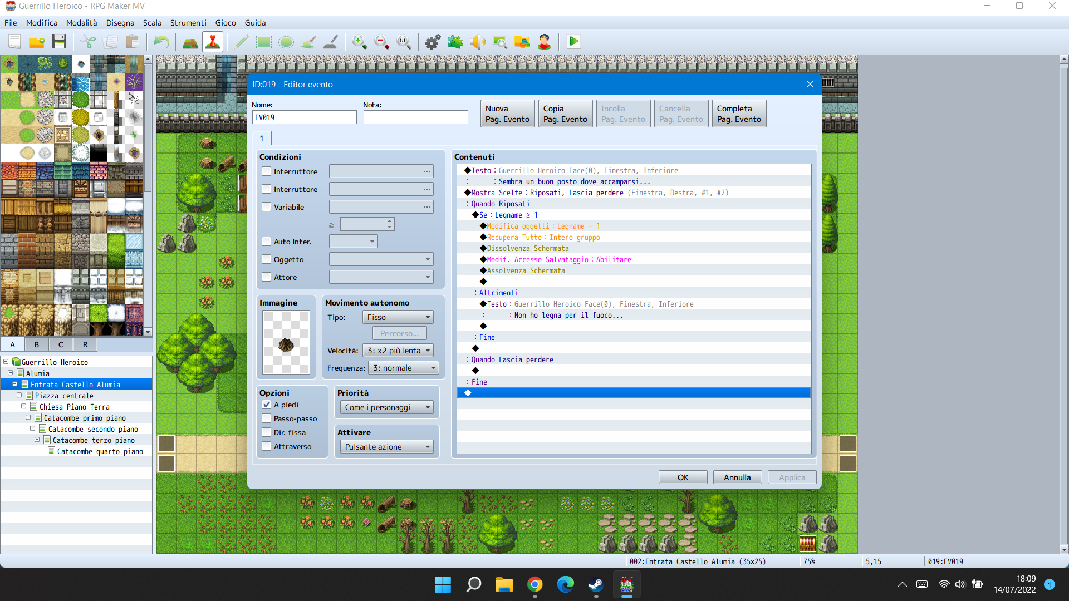
Task: Open the Plugin Manager puzzle icon
Action: [x=455, y=42]
